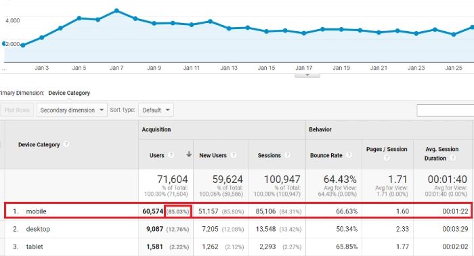Screen dimensions: 474x256
Task: Open help icon next to Users column
Action: pos(171,155)
